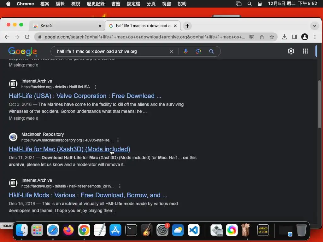The height and width of the screenshot is (242, 323).
Task: Click the menu bar date and time
Action: tap(292, 3)
